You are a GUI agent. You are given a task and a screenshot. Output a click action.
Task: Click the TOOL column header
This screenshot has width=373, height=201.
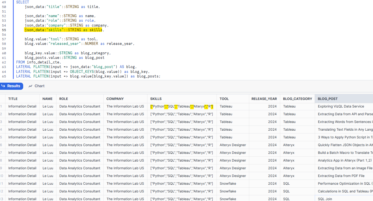coord(224,99)
